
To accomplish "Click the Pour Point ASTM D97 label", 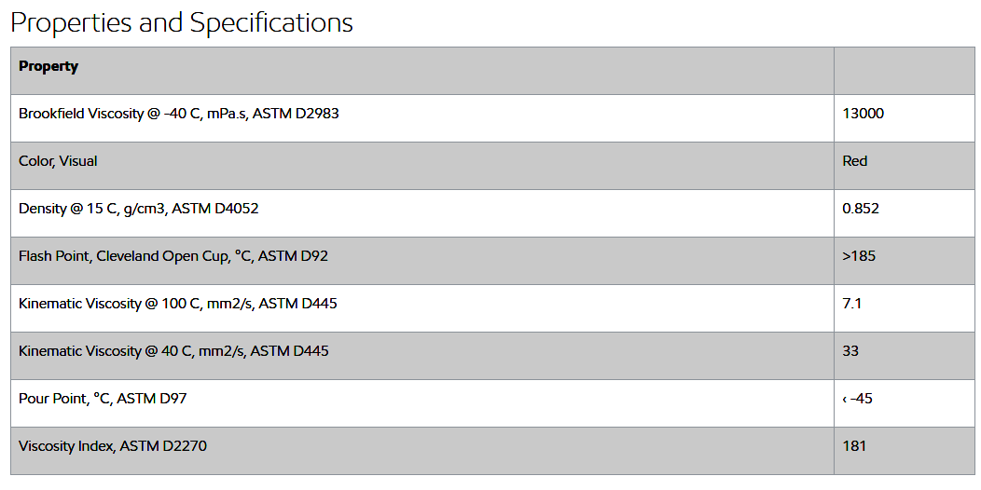I will [x=103, y=399].
